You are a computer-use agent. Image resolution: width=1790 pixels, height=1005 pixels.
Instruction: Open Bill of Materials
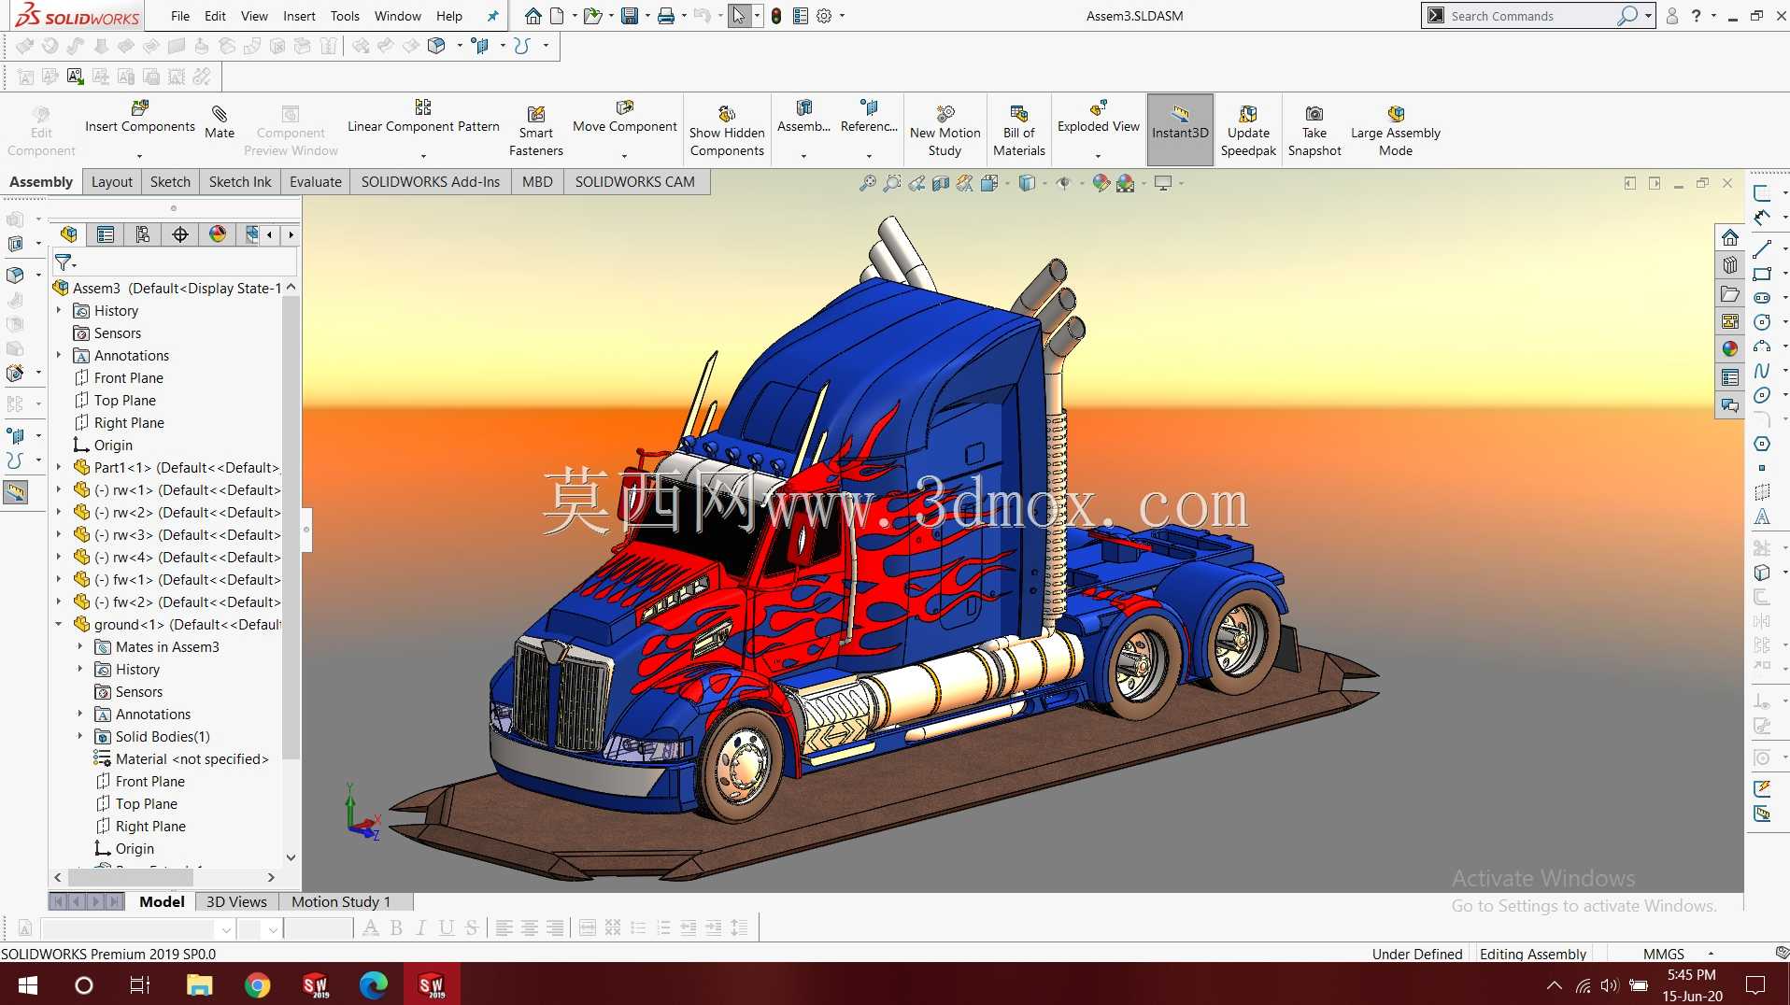point(1018,131)
